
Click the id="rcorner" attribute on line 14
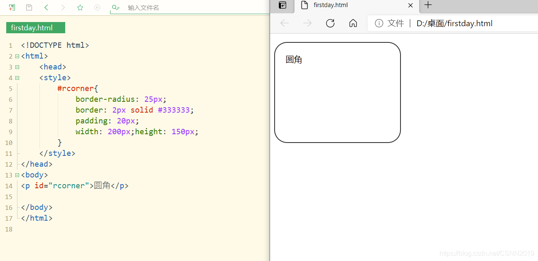click(62, 186)
